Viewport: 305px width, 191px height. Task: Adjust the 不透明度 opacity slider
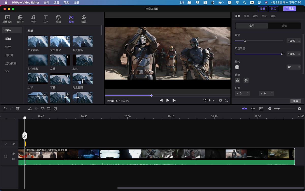(x=259, y=54)
